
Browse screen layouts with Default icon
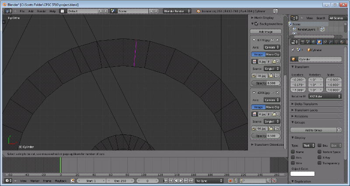(63, 11)
